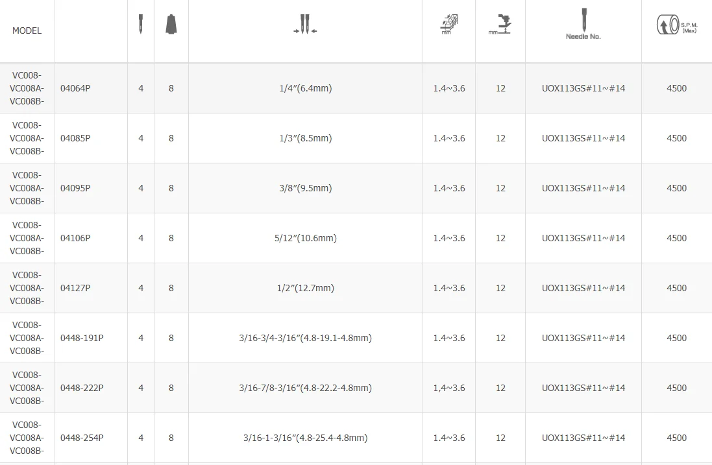Click the 1/3″(8.5mm) gauge cell

pos(306,138)
